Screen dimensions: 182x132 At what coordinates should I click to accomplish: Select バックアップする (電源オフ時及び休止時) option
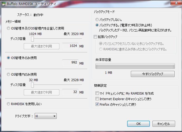[97, 25]
